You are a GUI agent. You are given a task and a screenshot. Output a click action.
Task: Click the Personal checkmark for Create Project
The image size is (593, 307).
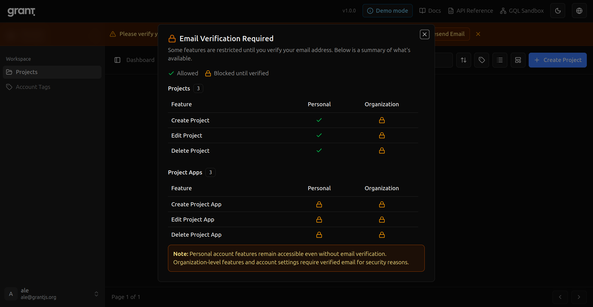click(319, 120)
